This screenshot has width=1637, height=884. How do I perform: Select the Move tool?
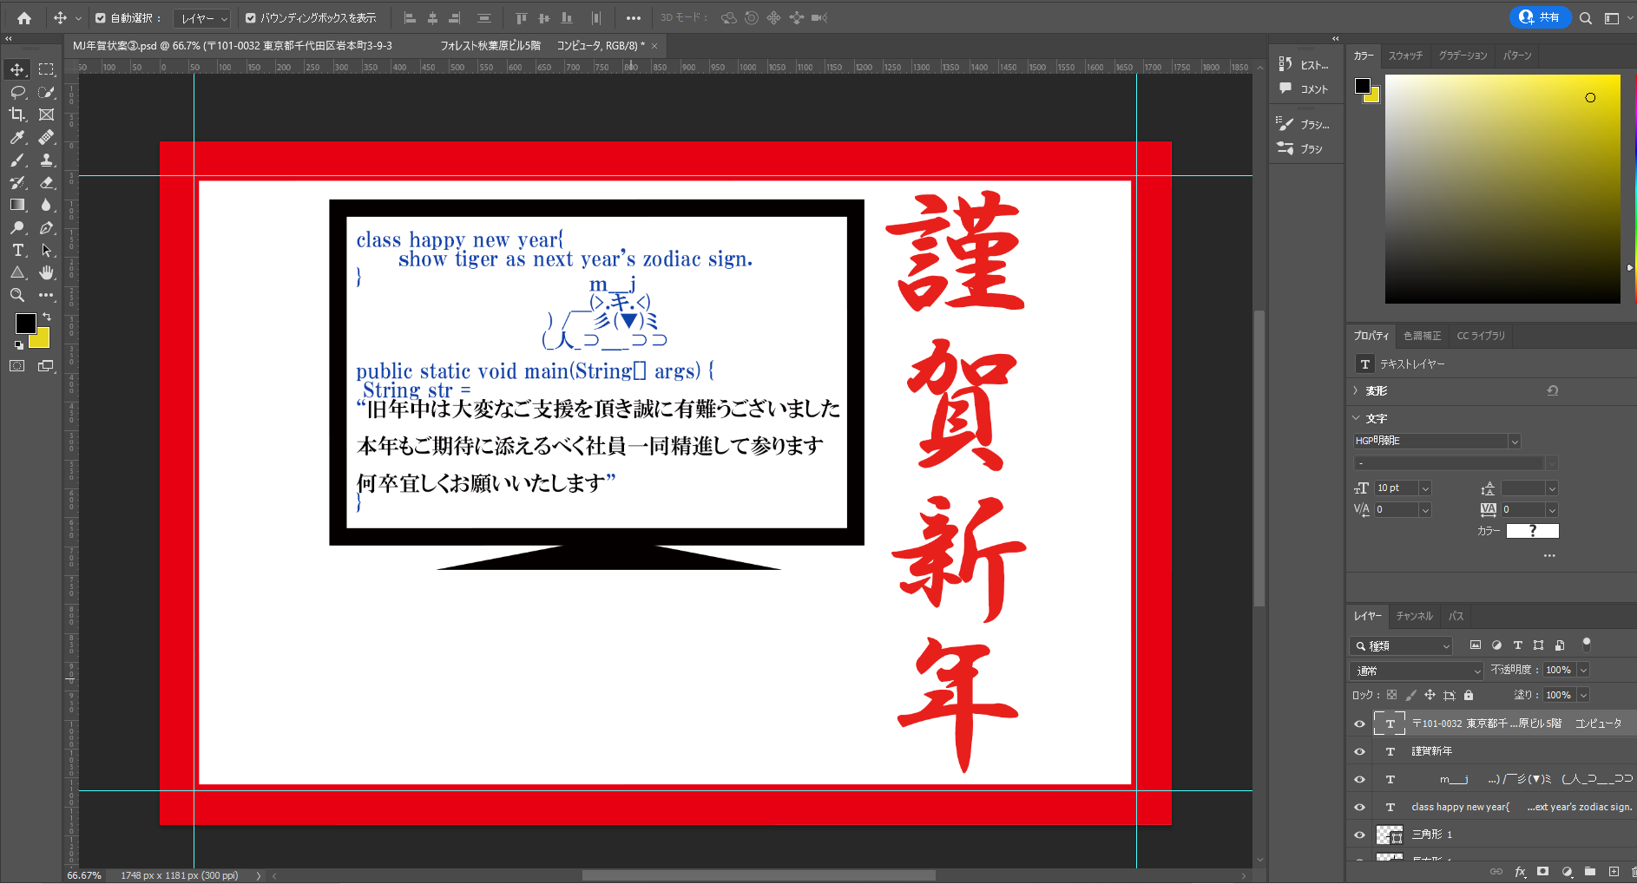coord(17,69)
